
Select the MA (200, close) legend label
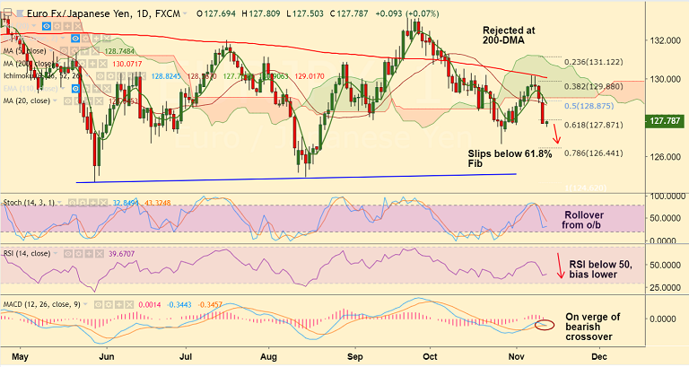click(29, 64)
